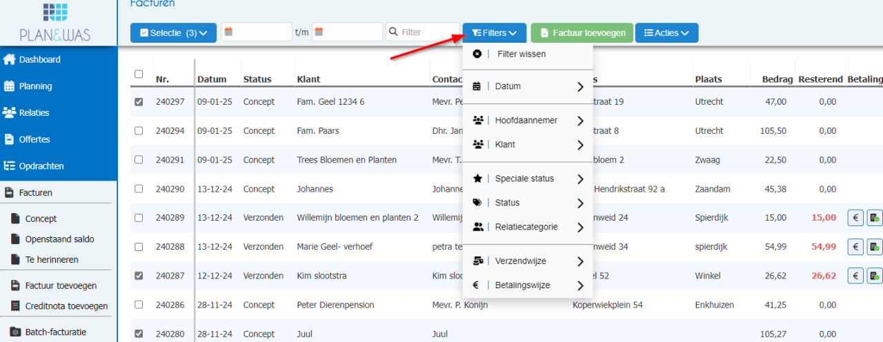
Task: Open Speciale status filter option
Action: tap(527, 179)
